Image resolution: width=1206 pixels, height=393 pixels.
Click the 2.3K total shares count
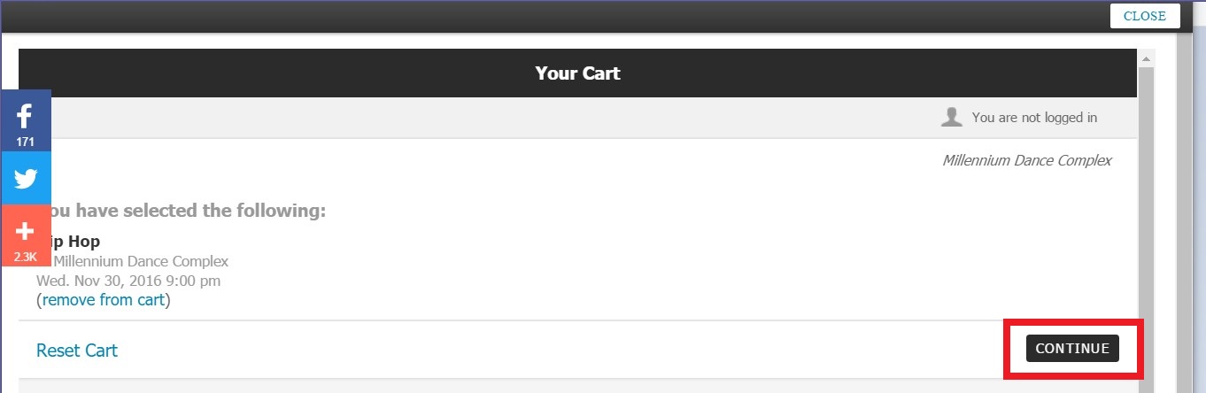coord(25,257)
